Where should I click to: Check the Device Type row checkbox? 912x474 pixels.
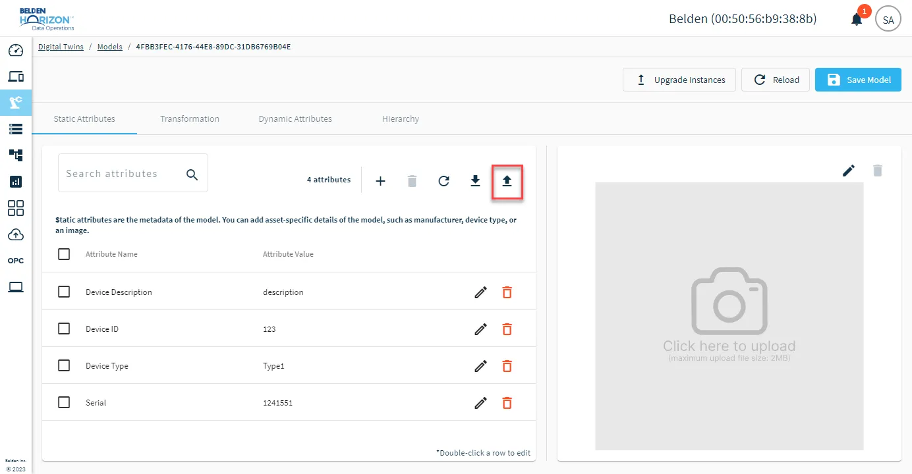(x=64, y=365)
